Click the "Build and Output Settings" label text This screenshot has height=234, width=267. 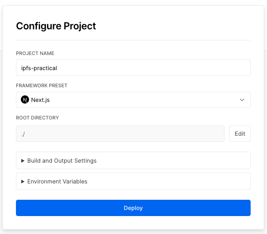pos(62,161)
